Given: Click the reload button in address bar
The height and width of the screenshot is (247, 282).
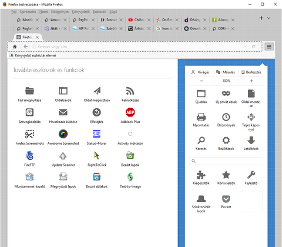Looking at the screenshot, I should click(254, 46).
